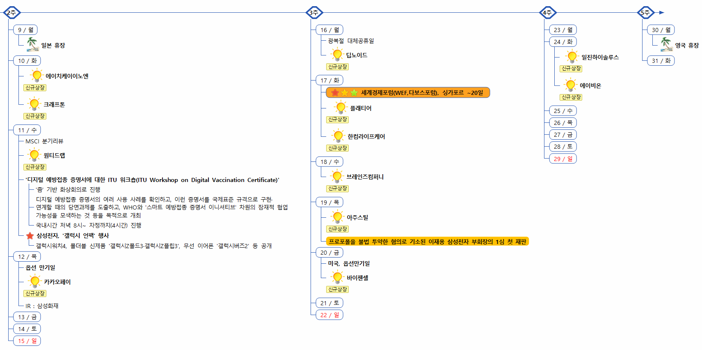Viewport: 702px width, 350px height.
Task: Click the lightbulb icon next to 원티드랩
Action: [34, 155]
